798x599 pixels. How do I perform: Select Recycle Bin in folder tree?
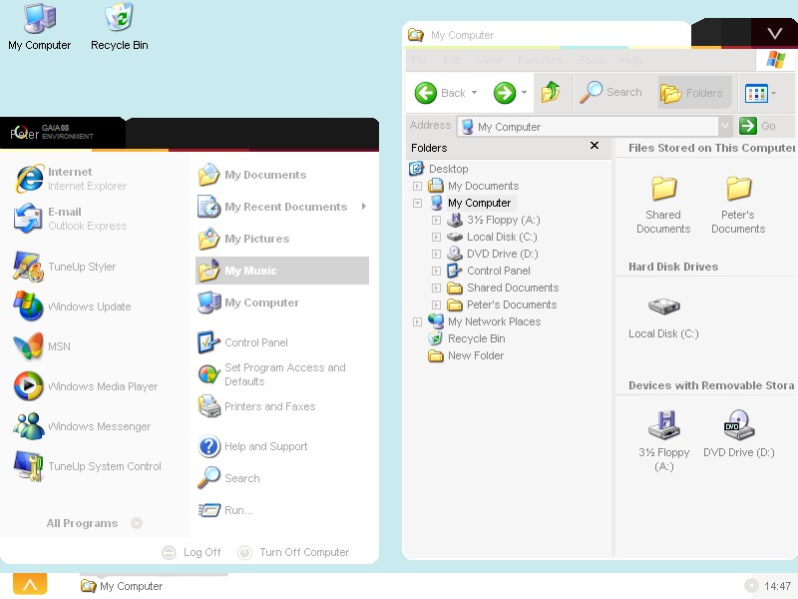(x=467, y=338)
